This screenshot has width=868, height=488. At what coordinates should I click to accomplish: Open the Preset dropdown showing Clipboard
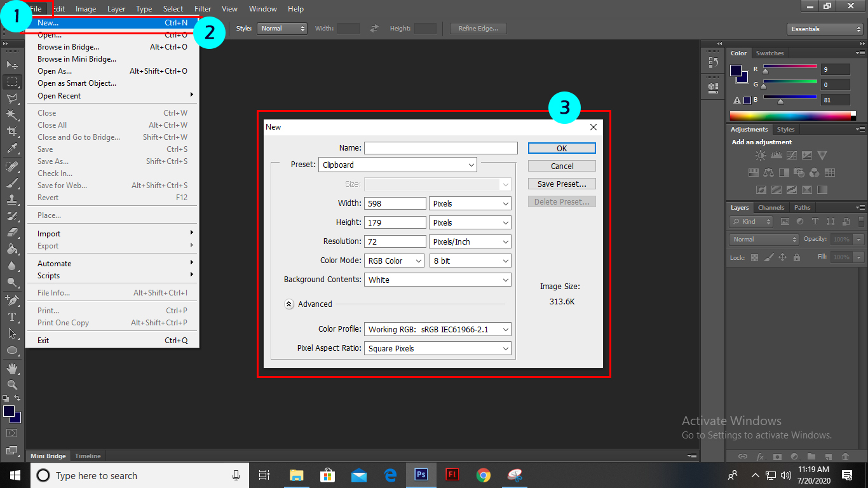pos(397,165)
